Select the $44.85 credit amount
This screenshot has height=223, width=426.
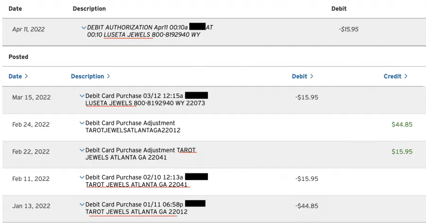[x=402, y=125]
